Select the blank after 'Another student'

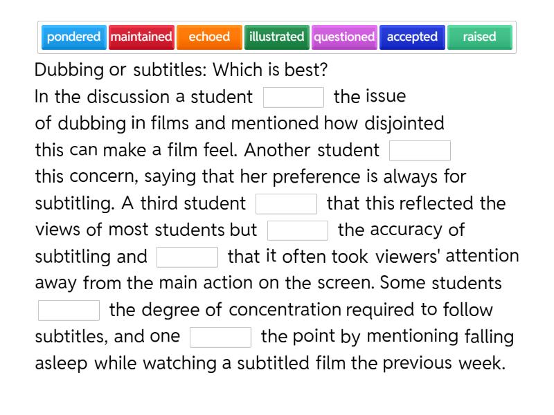(420, 151)
